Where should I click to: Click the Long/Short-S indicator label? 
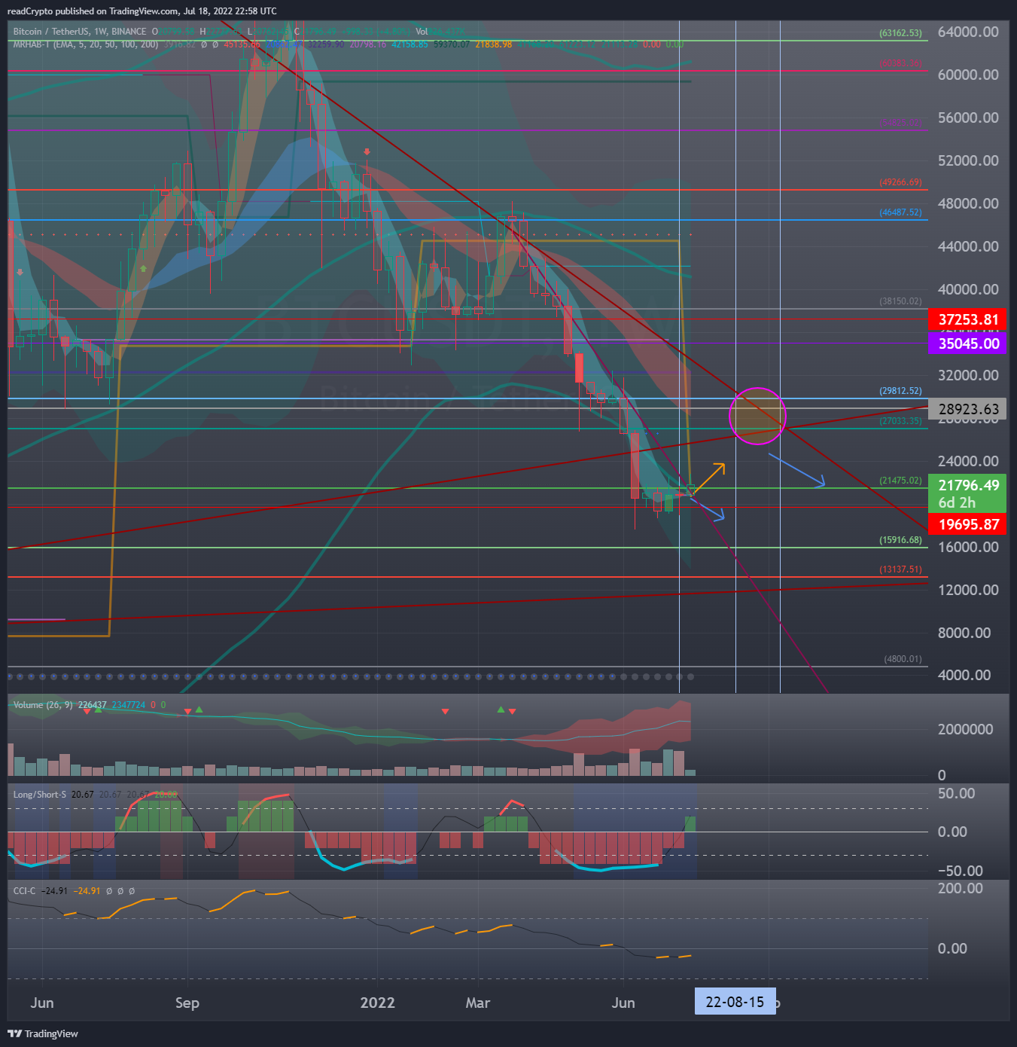click(40, 795)
